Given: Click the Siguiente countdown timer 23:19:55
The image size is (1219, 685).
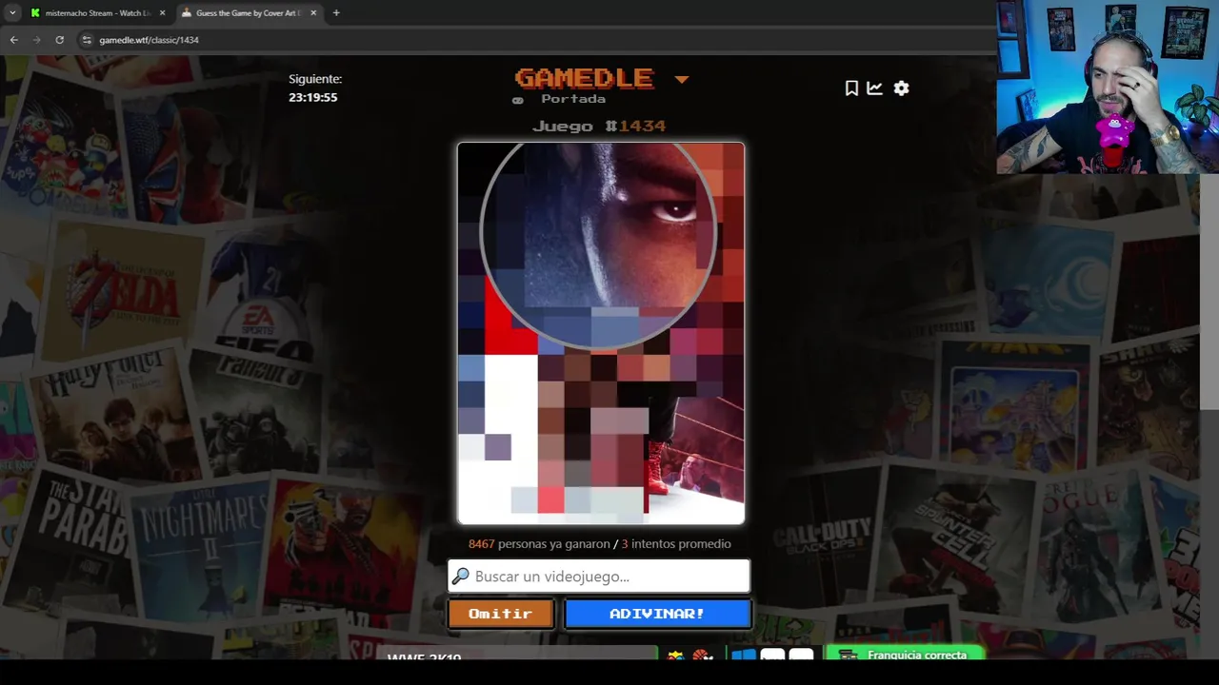Looking at the screenshot, I should [313, 97].
